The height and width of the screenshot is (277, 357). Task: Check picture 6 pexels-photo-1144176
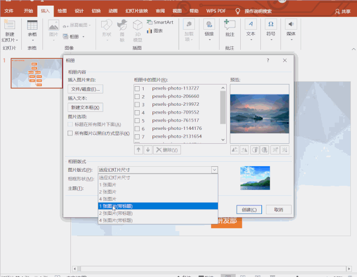tap(137, 129)
